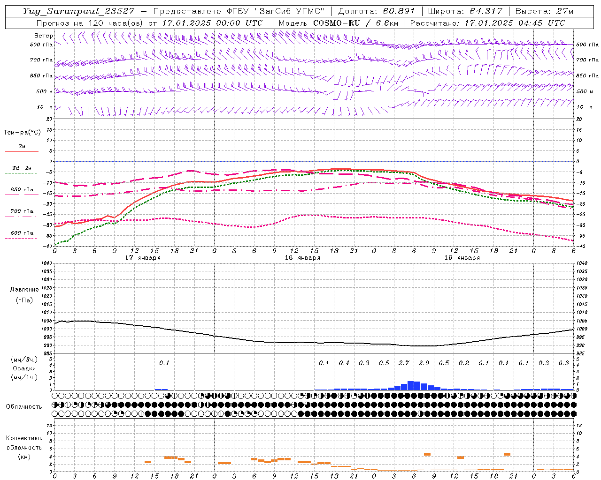Viewport: 601px width, 480px height.
Task: Click '700 гПа' in temperature legend
Action: pyautogui.click(x=22, y=211)
